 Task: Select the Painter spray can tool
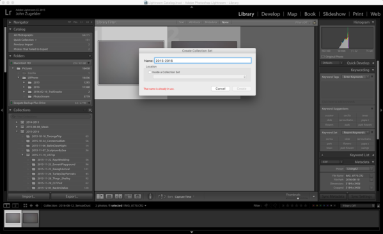click(150, 196)
